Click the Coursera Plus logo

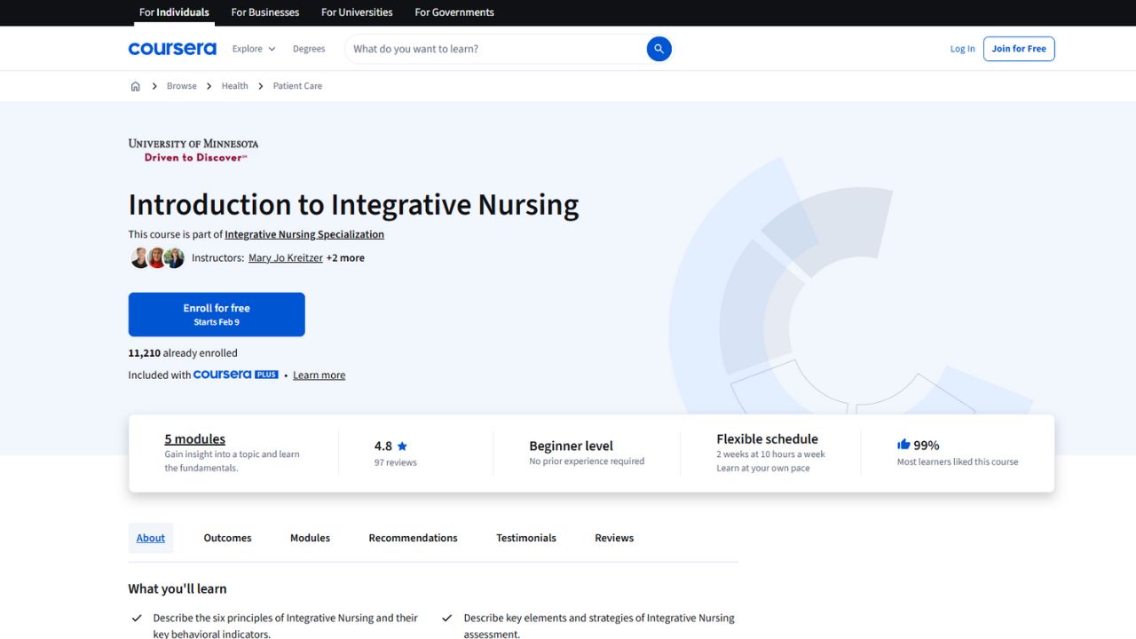[234, 375]
